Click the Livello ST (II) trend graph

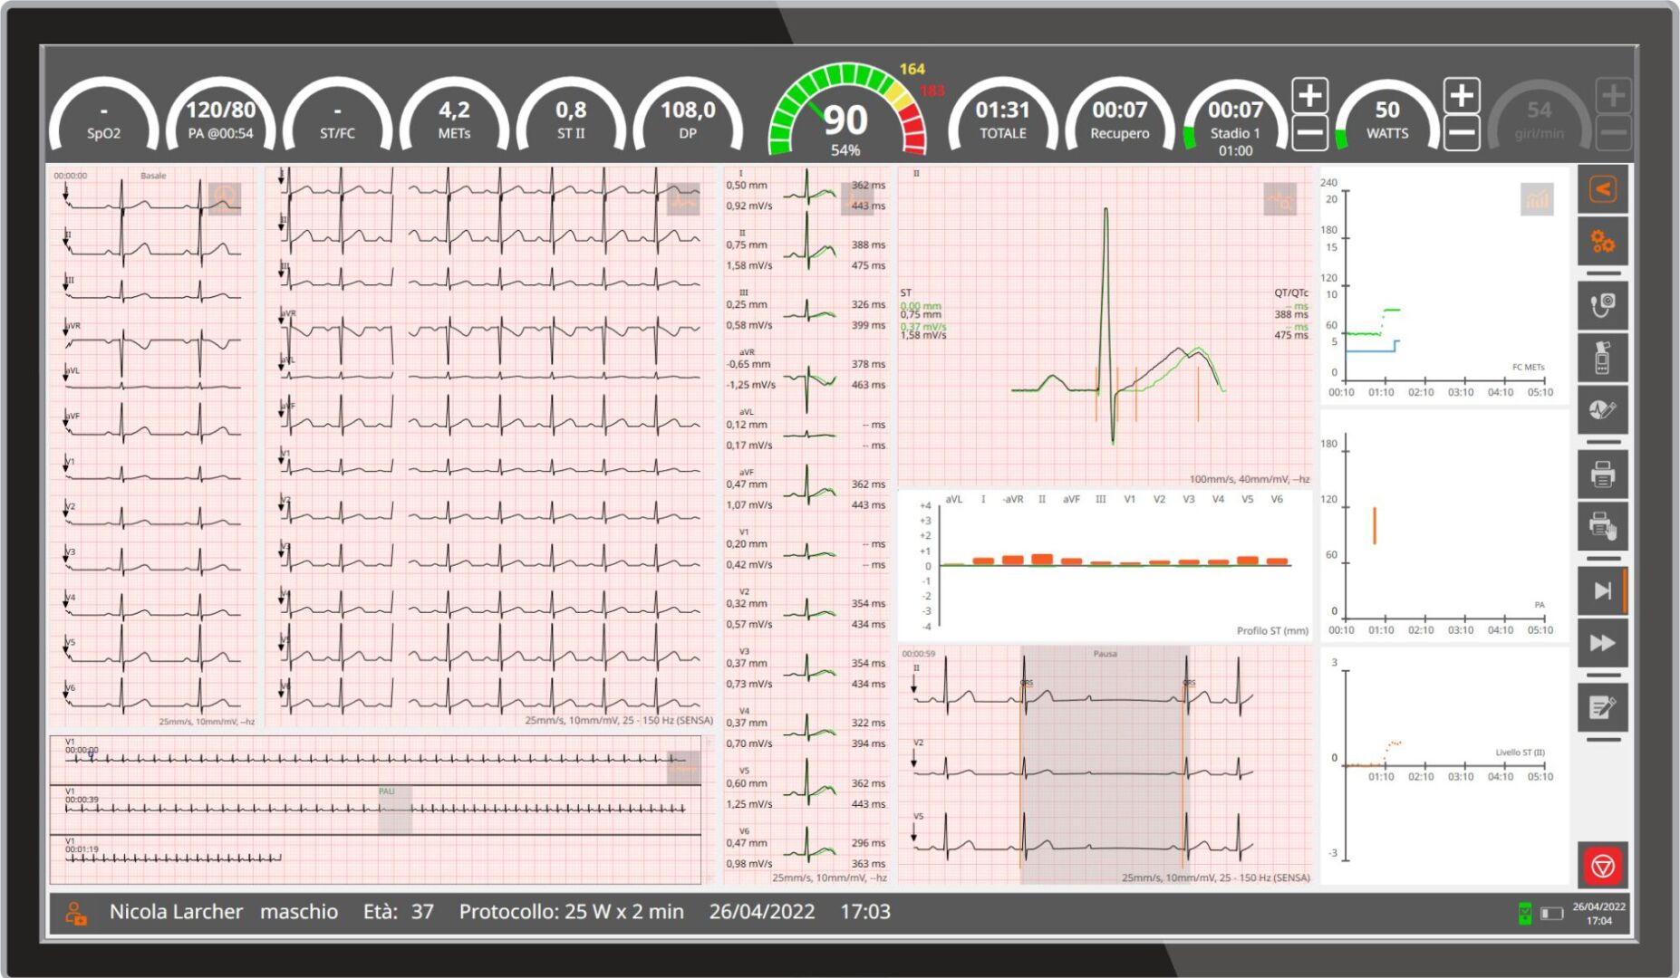pos(1444,766)
